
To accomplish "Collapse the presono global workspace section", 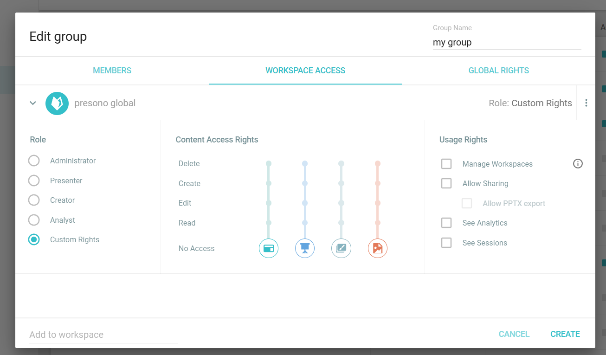I will [33, 103].
